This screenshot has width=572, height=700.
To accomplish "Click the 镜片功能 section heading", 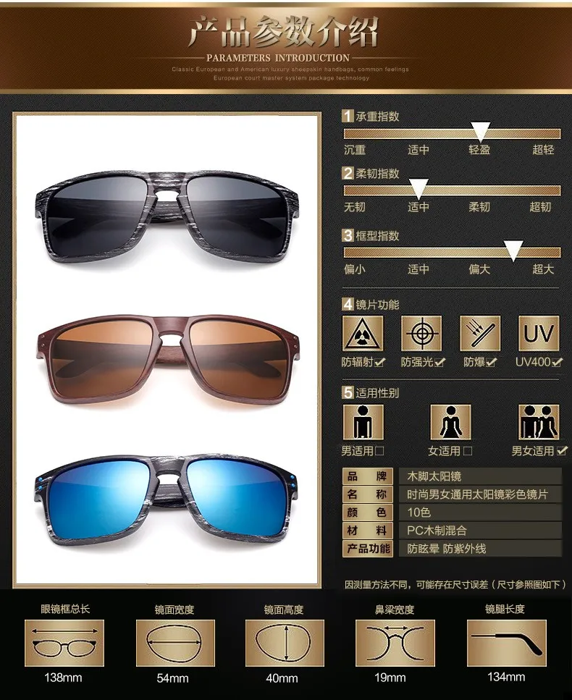I will 377,305.
